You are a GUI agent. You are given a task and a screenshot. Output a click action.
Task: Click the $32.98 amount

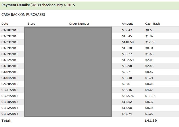127,66
